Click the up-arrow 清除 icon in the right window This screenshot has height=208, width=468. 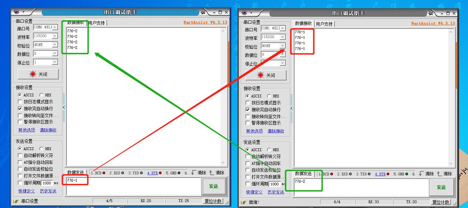439,174
